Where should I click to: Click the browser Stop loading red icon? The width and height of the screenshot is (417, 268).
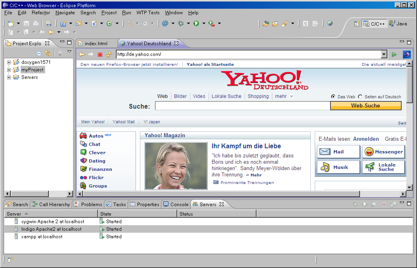(x=100, y=54)
